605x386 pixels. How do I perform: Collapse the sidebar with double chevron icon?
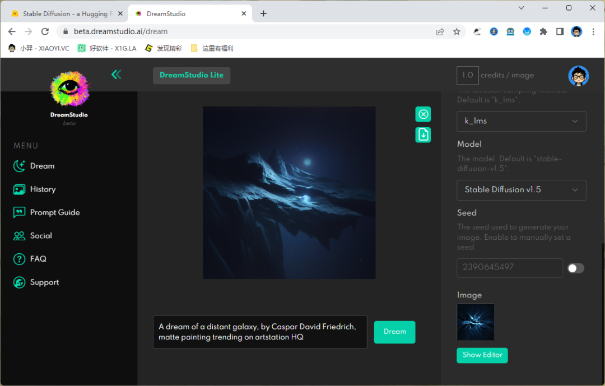[x=116, y=75]
